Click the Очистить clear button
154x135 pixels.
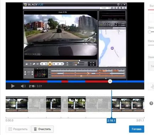click(42, 129)
